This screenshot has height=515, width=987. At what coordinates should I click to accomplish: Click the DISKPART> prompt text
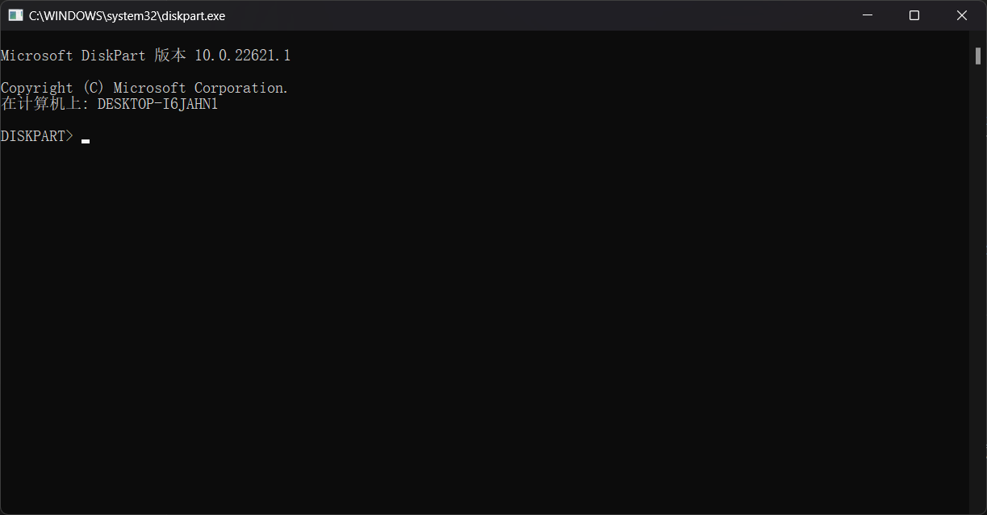pyautogui.click(x=36, y=136)
